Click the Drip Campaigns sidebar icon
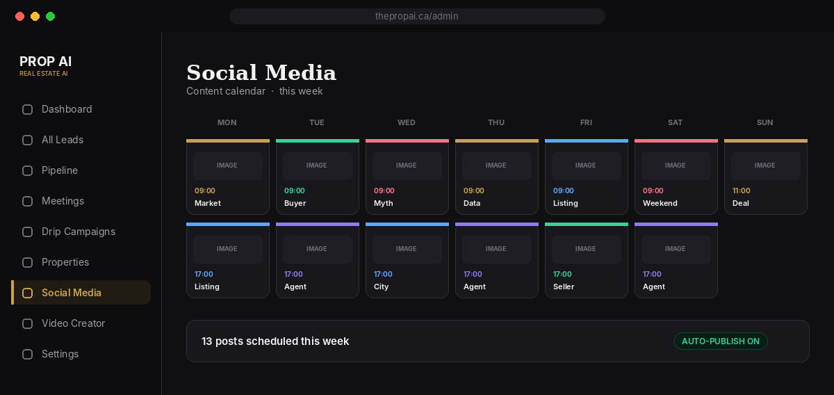The width and height of the screenshot is (834, 395). [28, 232]
